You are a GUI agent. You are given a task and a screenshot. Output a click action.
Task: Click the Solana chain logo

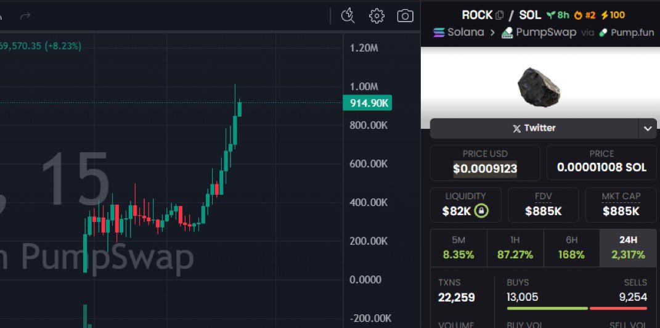click(x=439, y=33)
